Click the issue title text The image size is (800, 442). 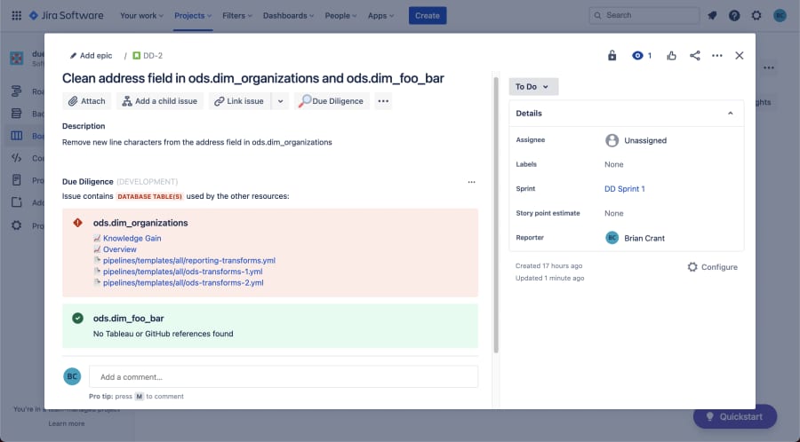pos(253,78)
